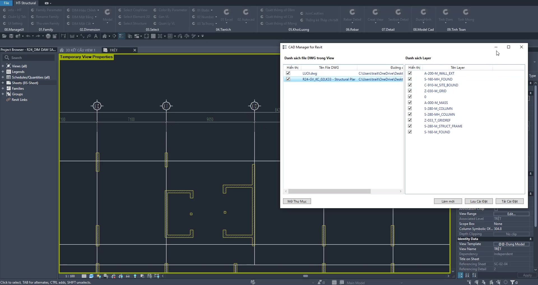Click the Print icon in quick access toolbar
The width and height of the screenshot is (538, 285).
(x=48, y=36)
